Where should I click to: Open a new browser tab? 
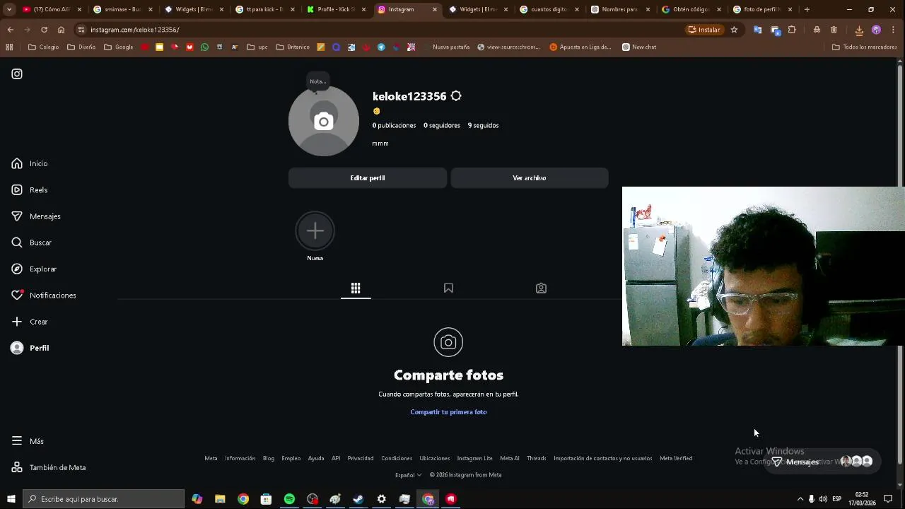(807, 9)
